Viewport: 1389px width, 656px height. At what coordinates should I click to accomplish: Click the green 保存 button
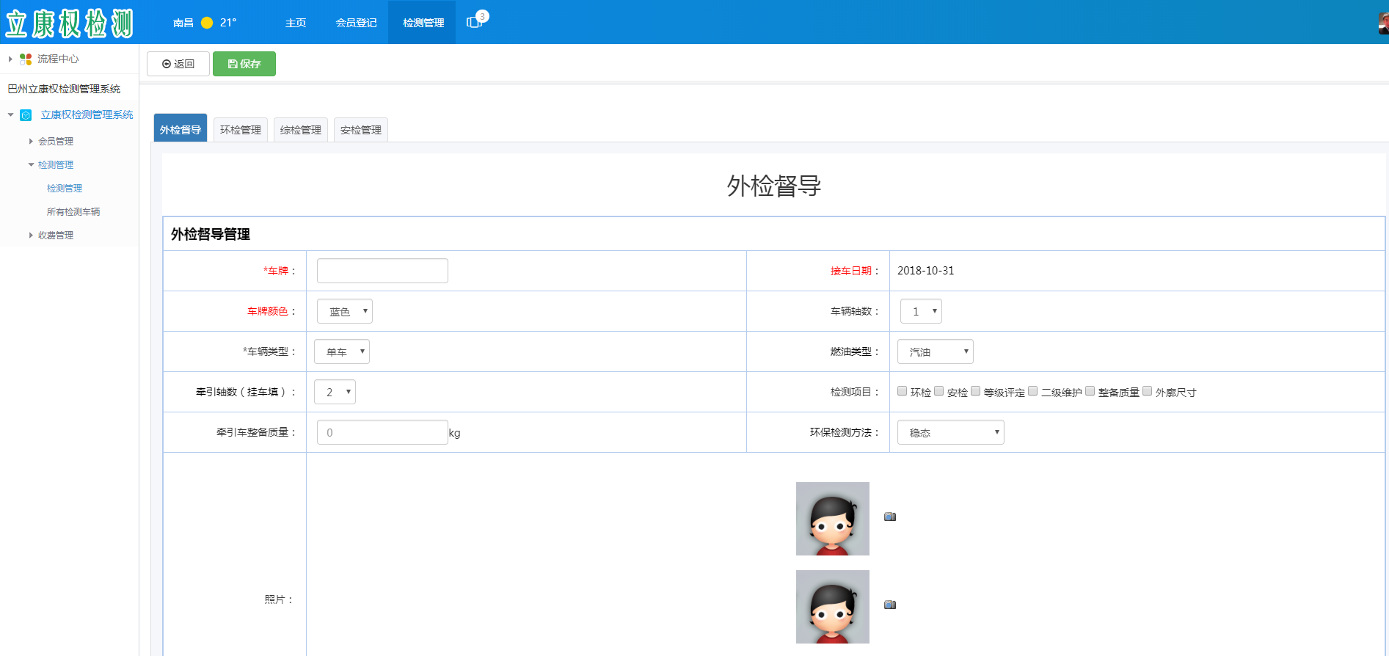(x=244, y=64)
